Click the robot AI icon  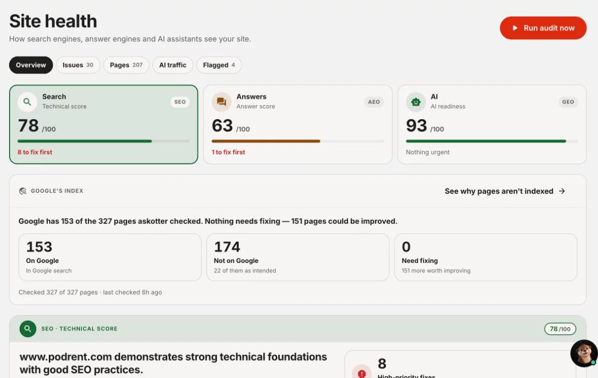[416, 102]
